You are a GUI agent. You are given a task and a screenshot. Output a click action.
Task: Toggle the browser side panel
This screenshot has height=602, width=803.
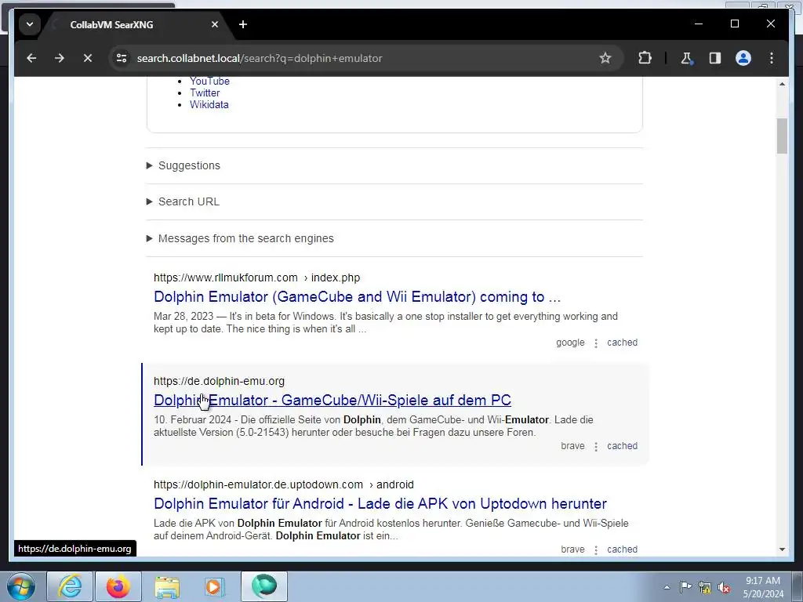tap(715, 58)
